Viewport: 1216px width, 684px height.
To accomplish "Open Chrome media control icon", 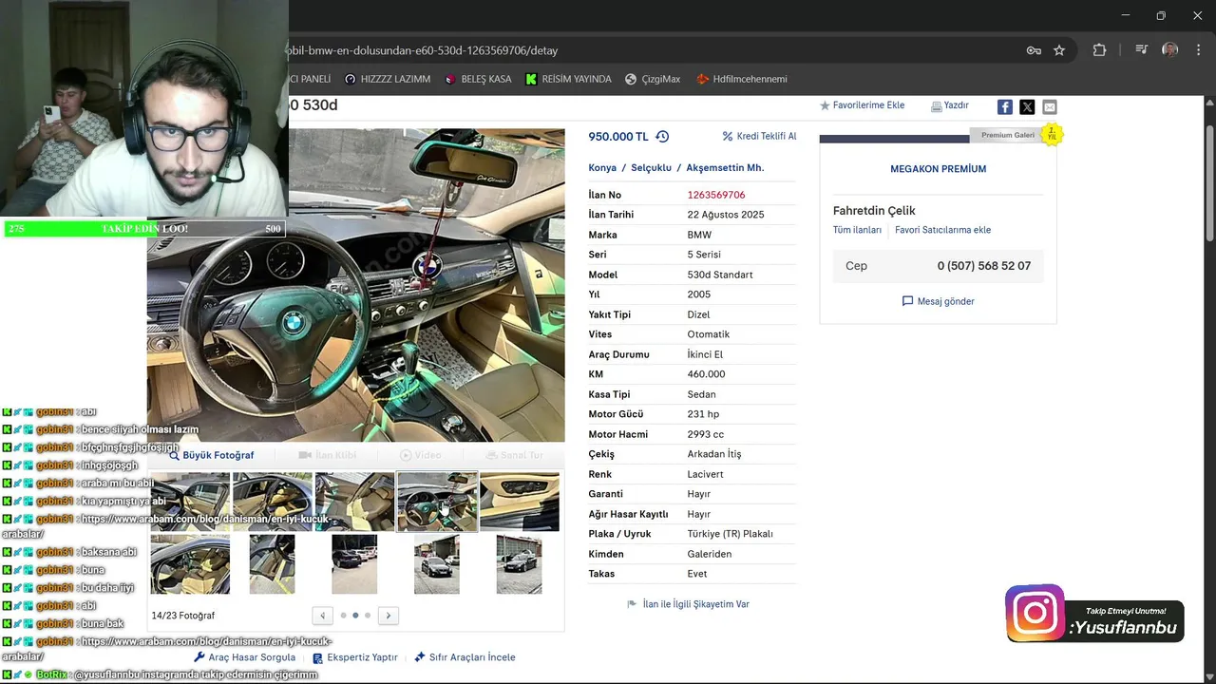I will [x=1141, y=50].
